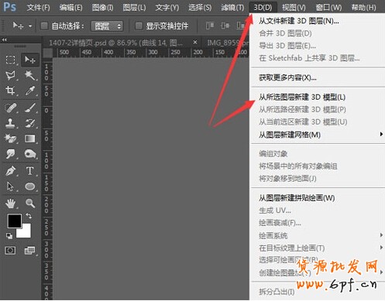Select the Brush tool
The image size is (385, 301).
tap(30, 108)
